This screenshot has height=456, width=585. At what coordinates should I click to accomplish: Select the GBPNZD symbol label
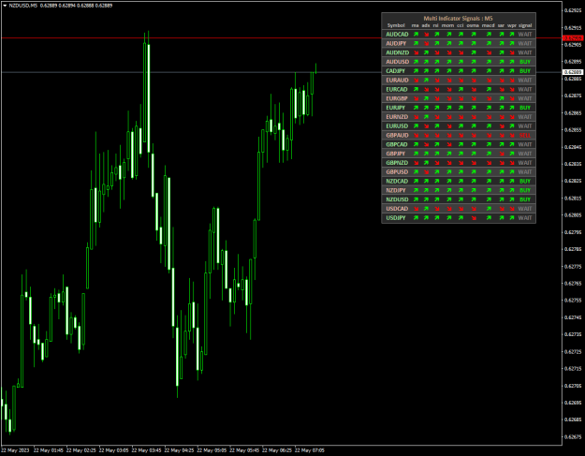(397, 163)
